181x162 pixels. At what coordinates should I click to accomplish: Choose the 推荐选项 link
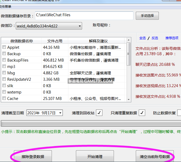pyautogui.click(x=172, y=38)
